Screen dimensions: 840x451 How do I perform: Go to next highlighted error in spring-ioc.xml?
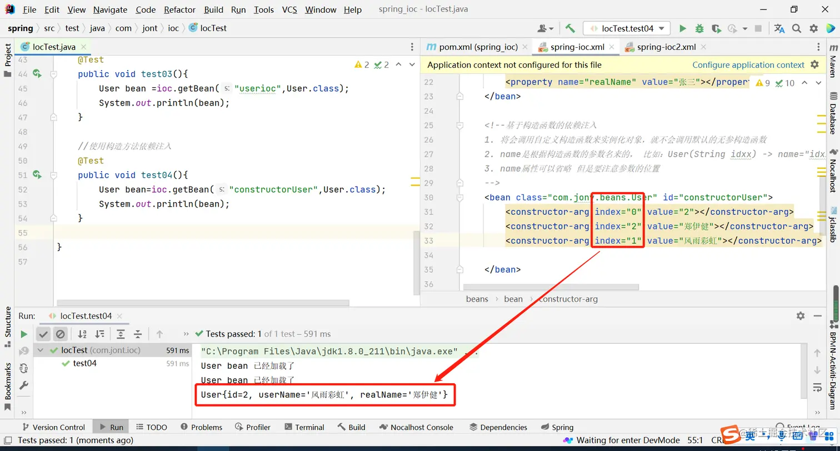coord(818,83)
